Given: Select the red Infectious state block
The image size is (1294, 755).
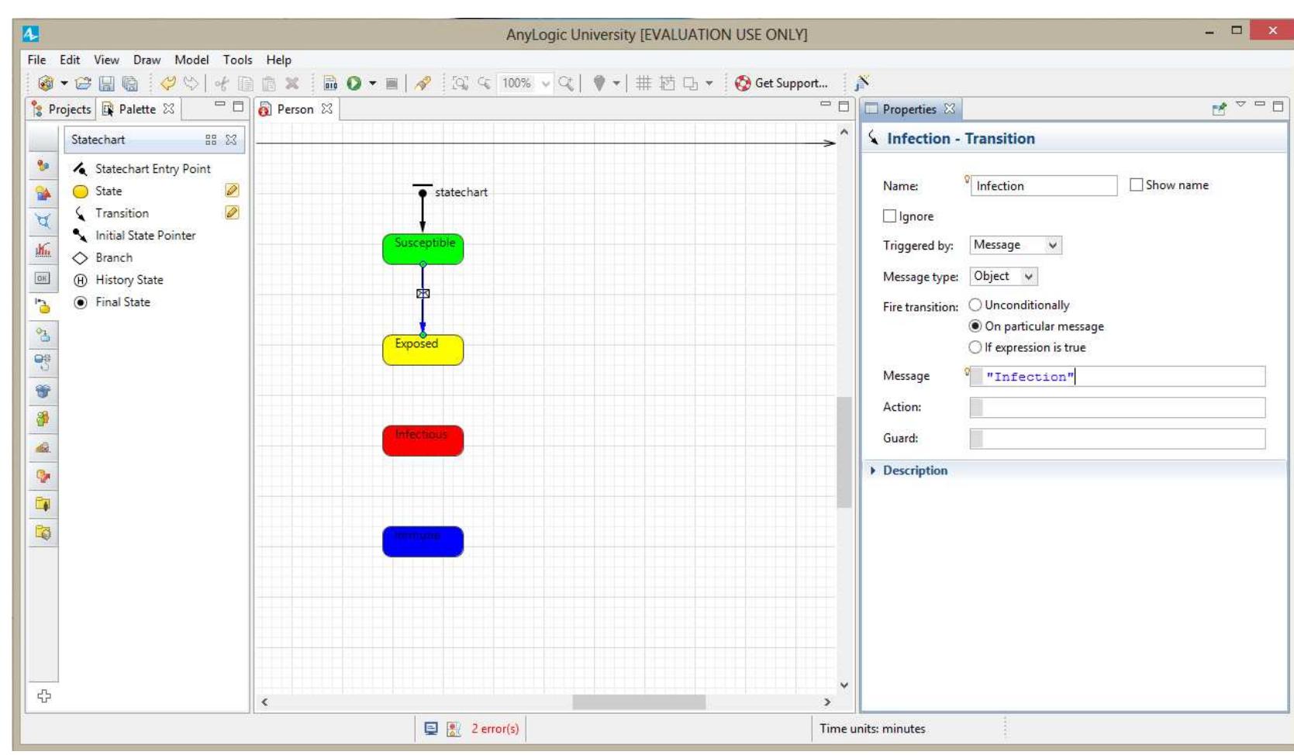Looking at the screenshot, I should [423, 440].
